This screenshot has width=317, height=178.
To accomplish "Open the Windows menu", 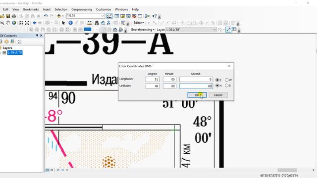I will (x=121, y=9).
